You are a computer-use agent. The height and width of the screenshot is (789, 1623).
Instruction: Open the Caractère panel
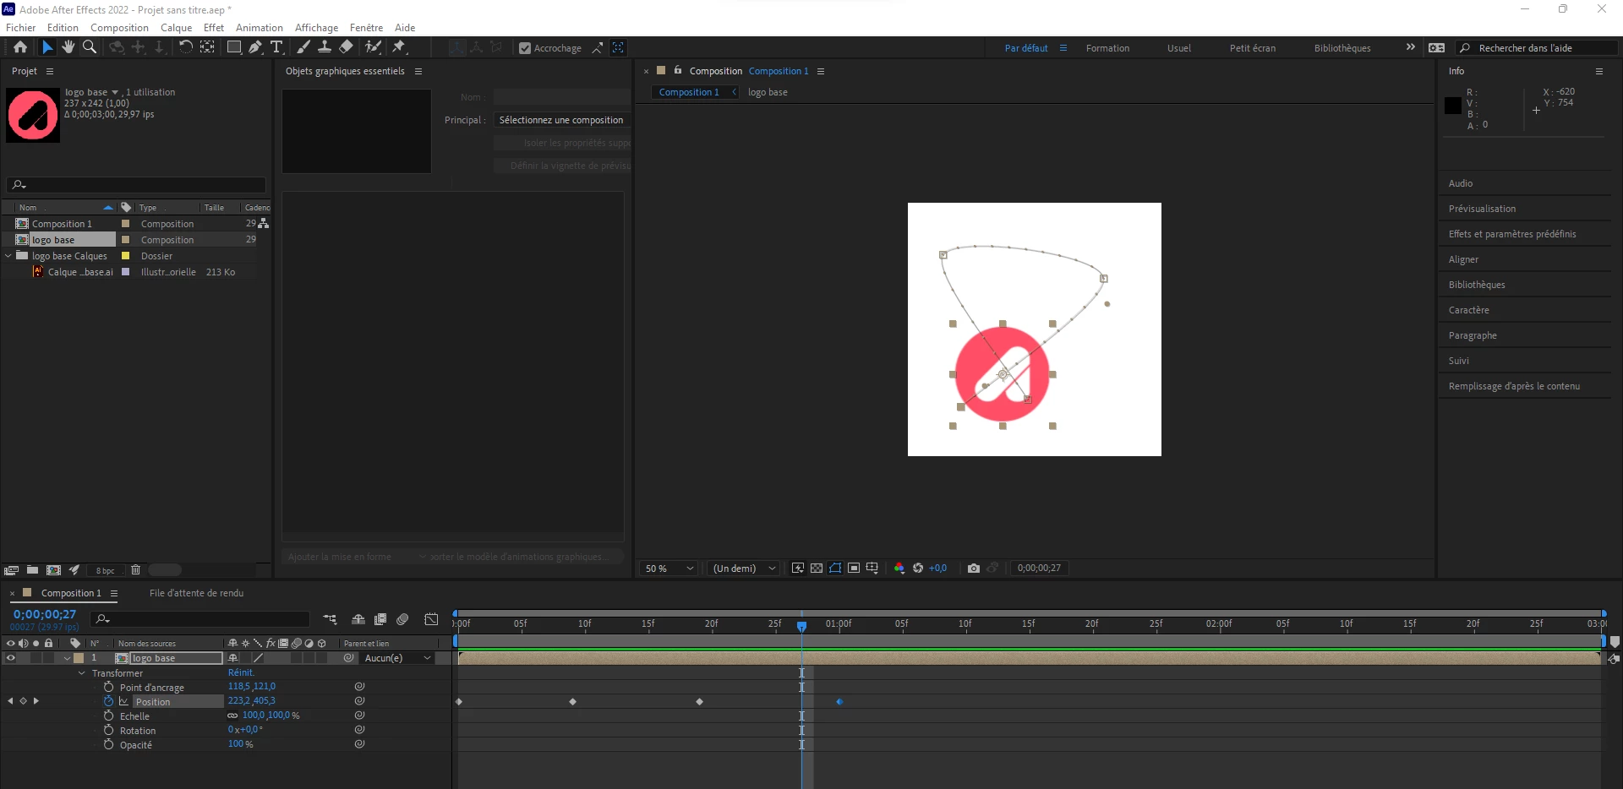coord(1468,310)
